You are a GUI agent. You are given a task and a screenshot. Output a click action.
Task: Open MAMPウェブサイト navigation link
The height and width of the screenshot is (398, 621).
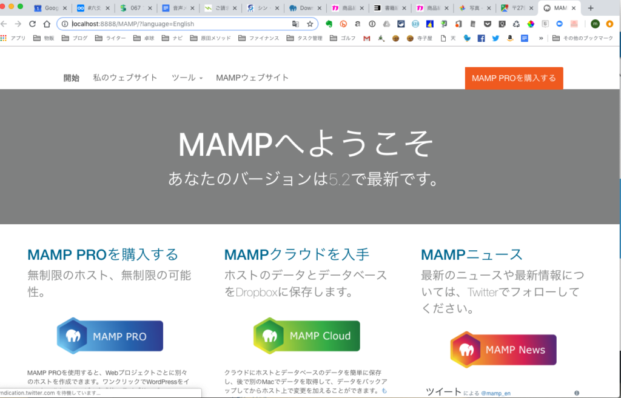pyautogui.click(x=252, y=78)
